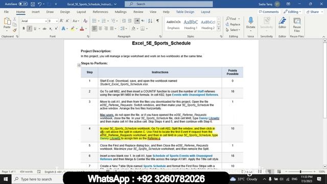Image resolution: width=327 pixels, height=184 pixels.
Task: Toggle Bold formatting
Action: [24, 29]
